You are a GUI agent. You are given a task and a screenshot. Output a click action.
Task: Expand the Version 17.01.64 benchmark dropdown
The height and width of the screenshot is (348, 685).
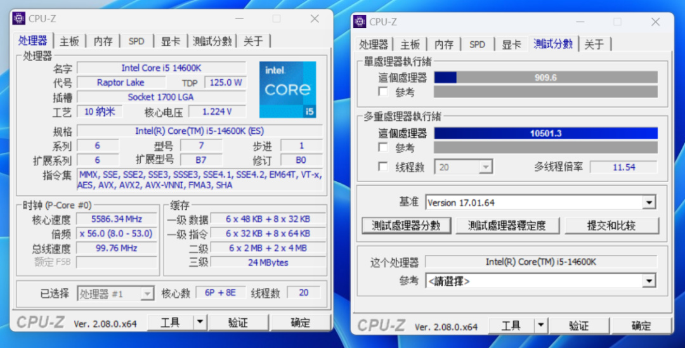point(649,203)
